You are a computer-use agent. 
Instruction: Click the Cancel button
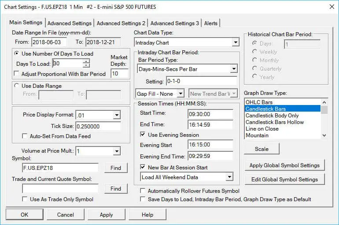(x=65, y=214)
